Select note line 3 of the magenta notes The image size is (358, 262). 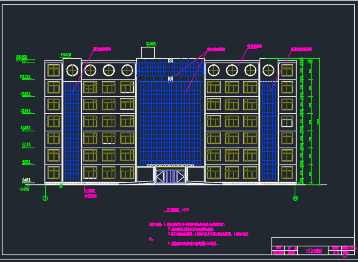point(208,234)
